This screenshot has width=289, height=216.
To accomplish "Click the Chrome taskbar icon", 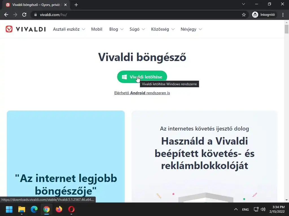I will (x=47, y=209).
